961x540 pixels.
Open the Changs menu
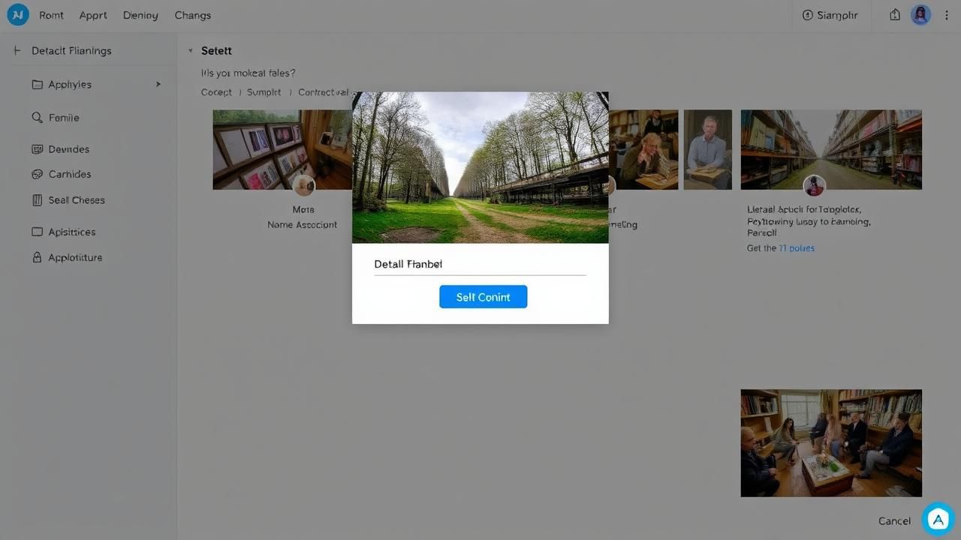[192, 15]
